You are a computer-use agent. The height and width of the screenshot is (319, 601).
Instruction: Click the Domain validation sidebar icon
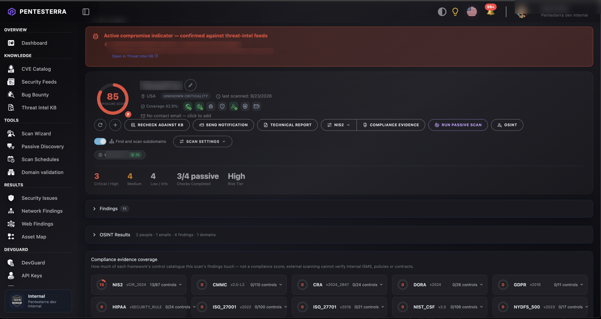[11, 172]
